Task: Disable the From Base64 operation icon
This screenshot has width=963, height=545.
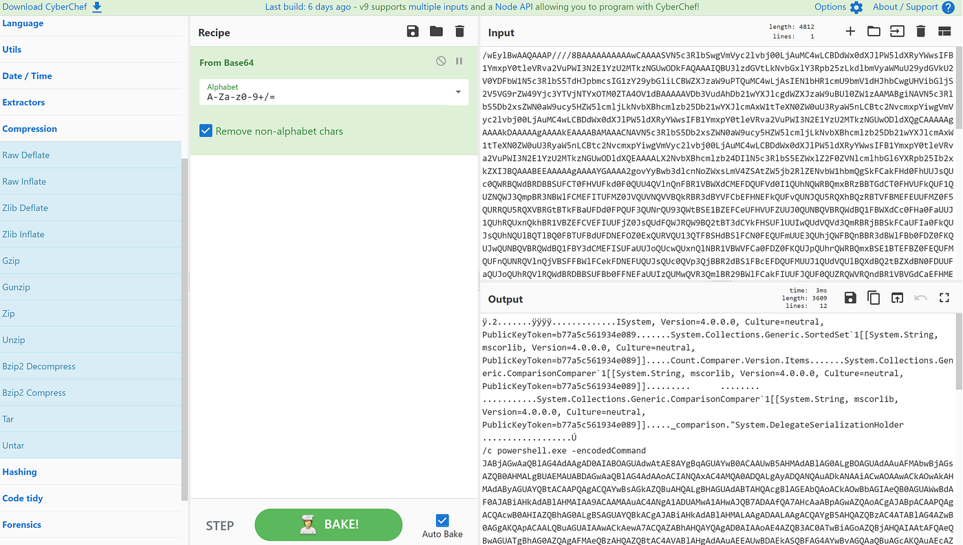Action: [x=441, y=61]
